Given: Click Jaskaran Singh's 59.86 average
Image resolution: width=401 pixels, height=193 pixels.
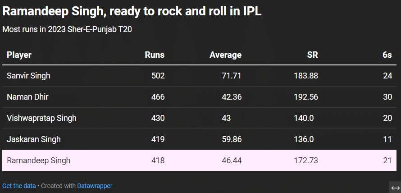Looking at the screenshot, I should pyautogui.click(x=232, y=139).
